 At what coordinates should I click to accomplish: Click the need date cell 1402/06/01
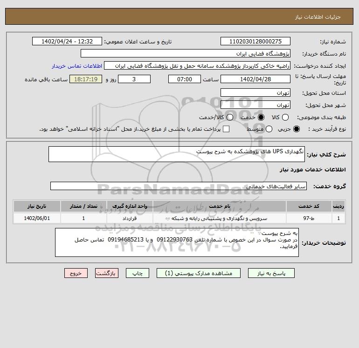tap(37, 218)
